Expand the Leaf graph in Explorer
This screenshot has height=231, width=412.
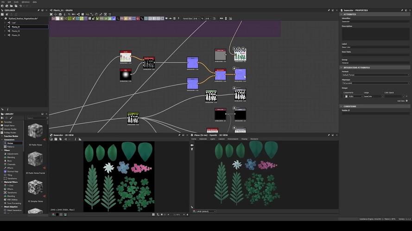click(x=5, y=23)
